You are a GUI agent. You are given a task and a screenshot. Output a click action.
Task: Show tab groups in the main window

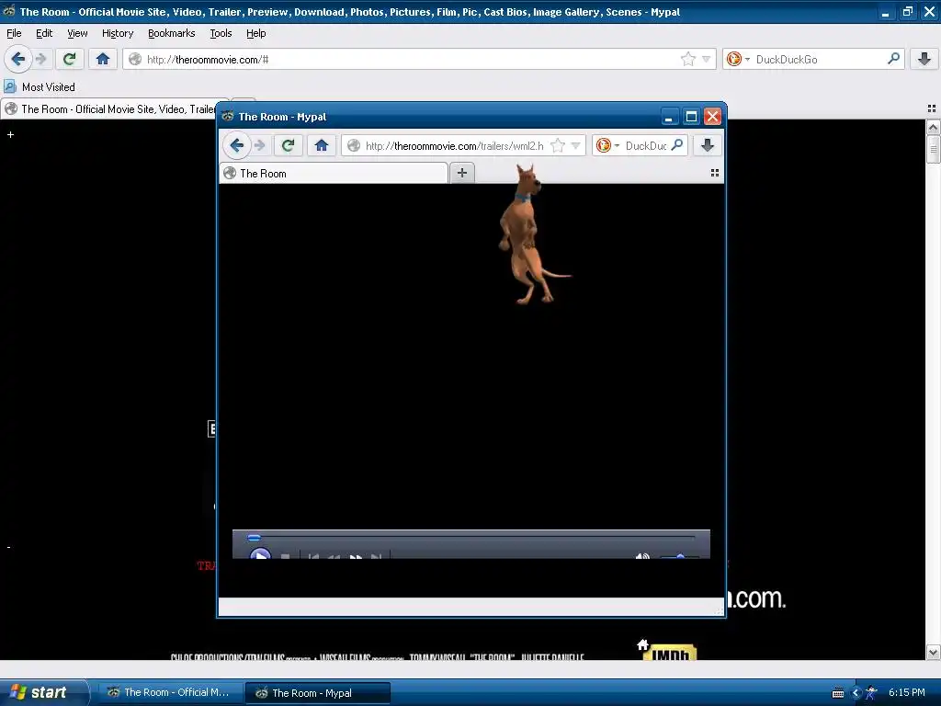click(x=932, y=108)
